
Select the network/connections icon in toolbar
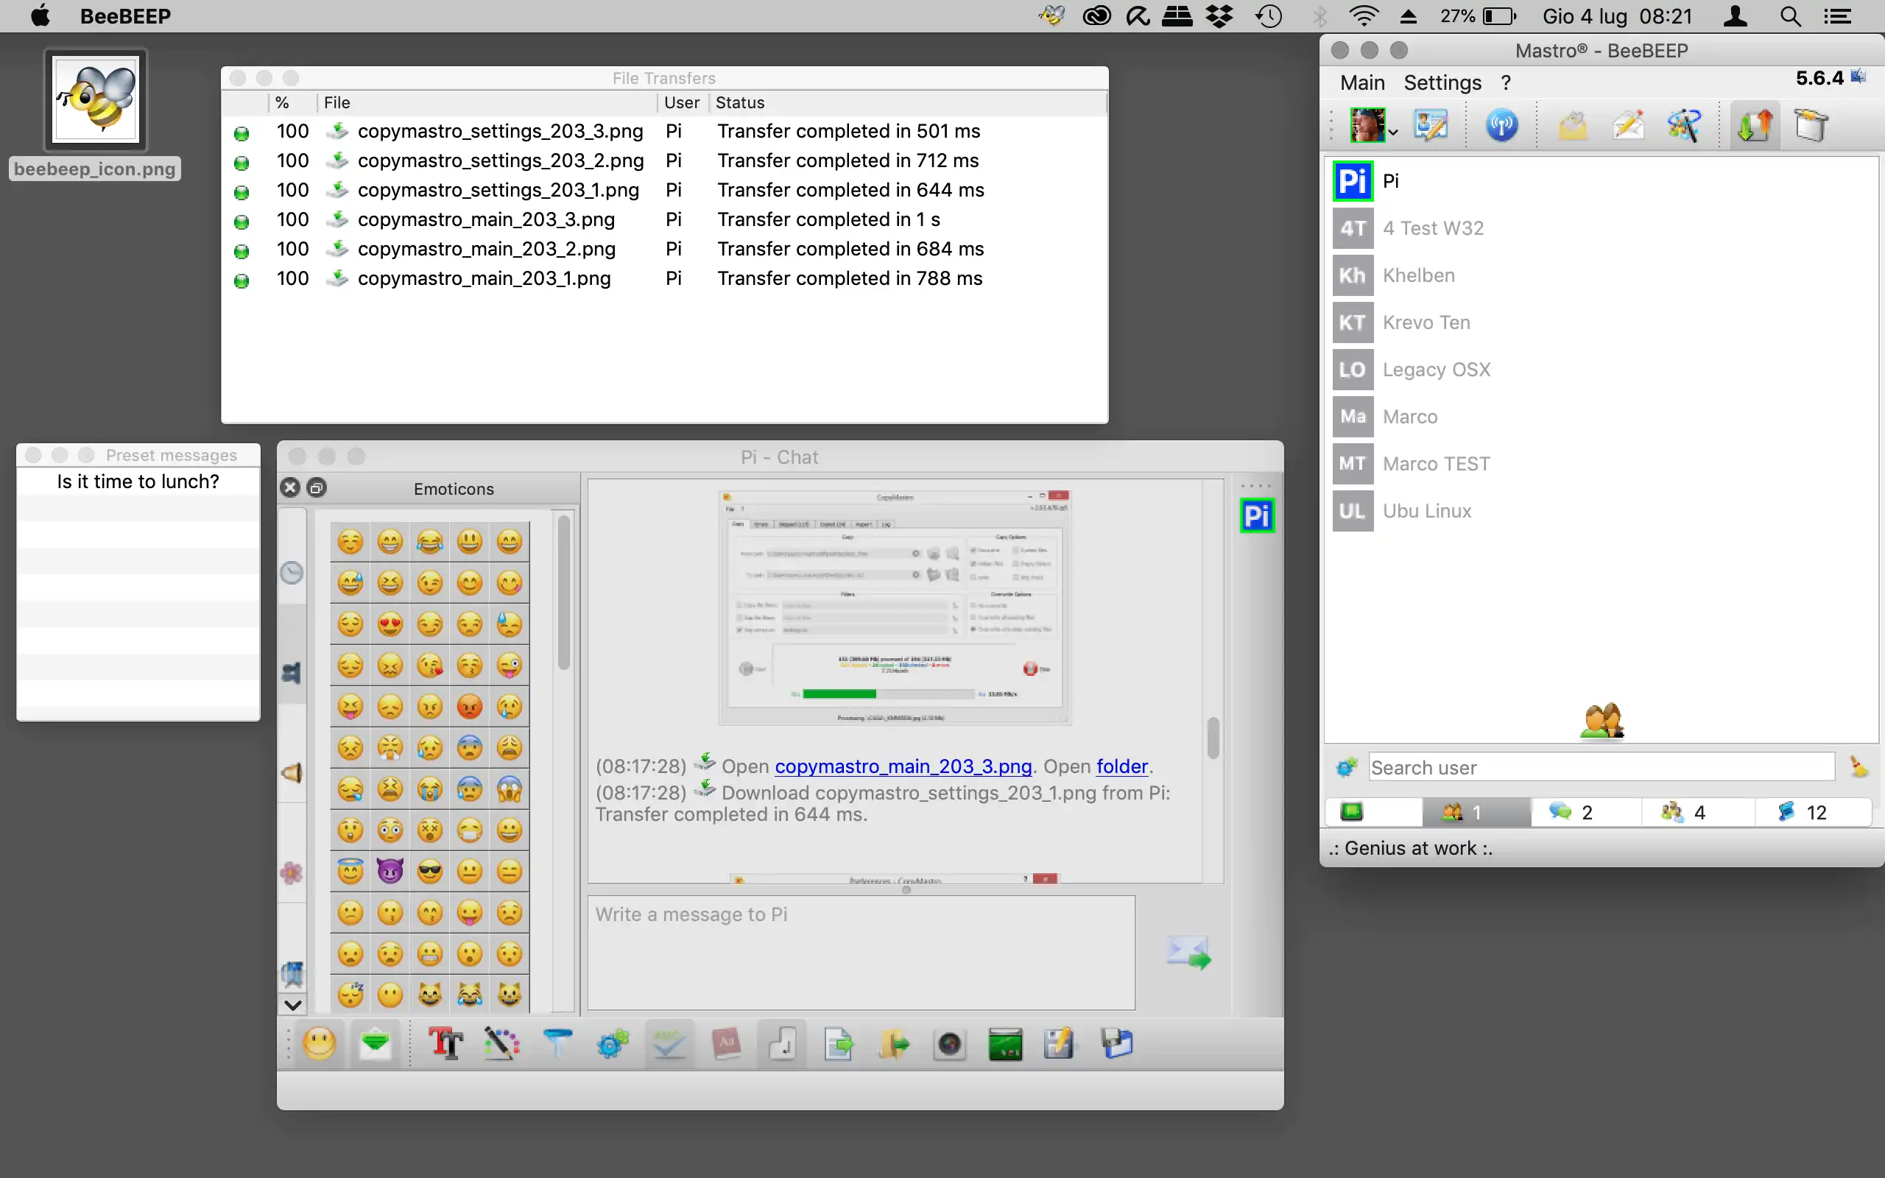1502,124
